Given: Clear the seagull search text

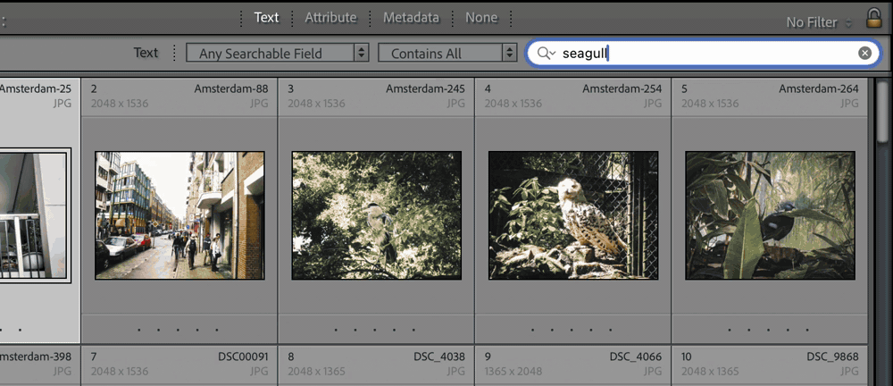Looking at the screenshot, I should coord(864,53).
